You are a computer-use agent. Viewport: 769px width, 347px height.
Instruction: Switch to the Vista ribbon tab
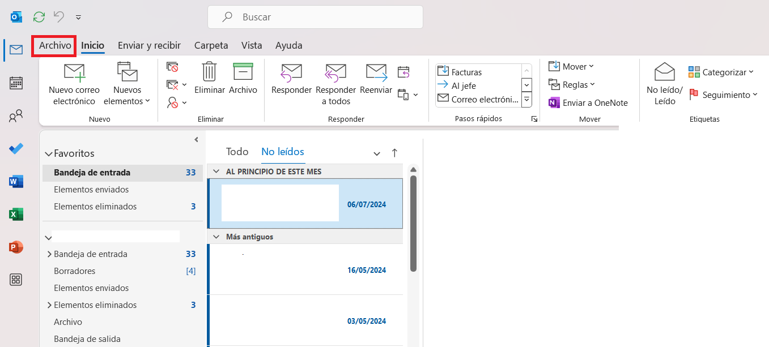click(x=252, y=45)
